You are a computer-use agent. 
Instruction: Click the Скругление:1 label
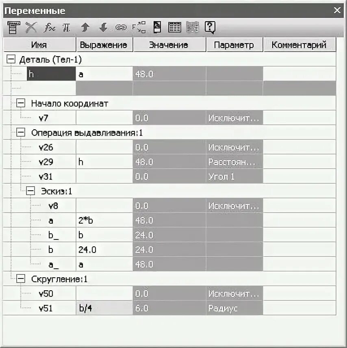click(x=59, y=279)
